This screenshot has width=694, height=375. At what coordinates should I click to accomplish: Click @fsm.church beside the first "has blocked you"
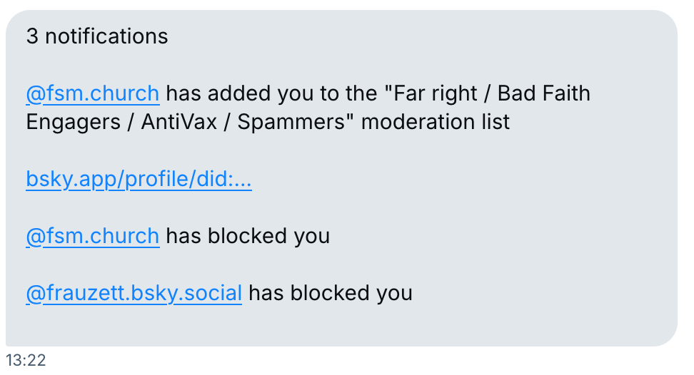pyautogui.click(x=92, y=236)
